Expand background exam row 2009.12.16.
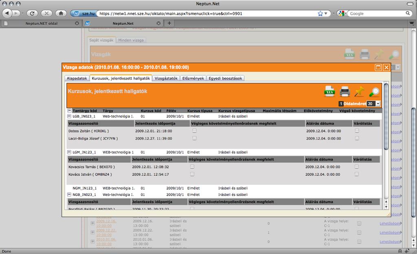This screenshot has height=254, width=417. click(92, 223)
